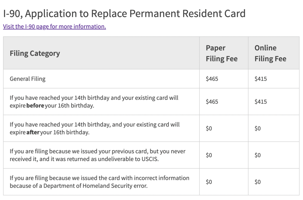Click the I-90 Application page heading
Viewport: 303px width, 200px height.
(x=124, y=13)
